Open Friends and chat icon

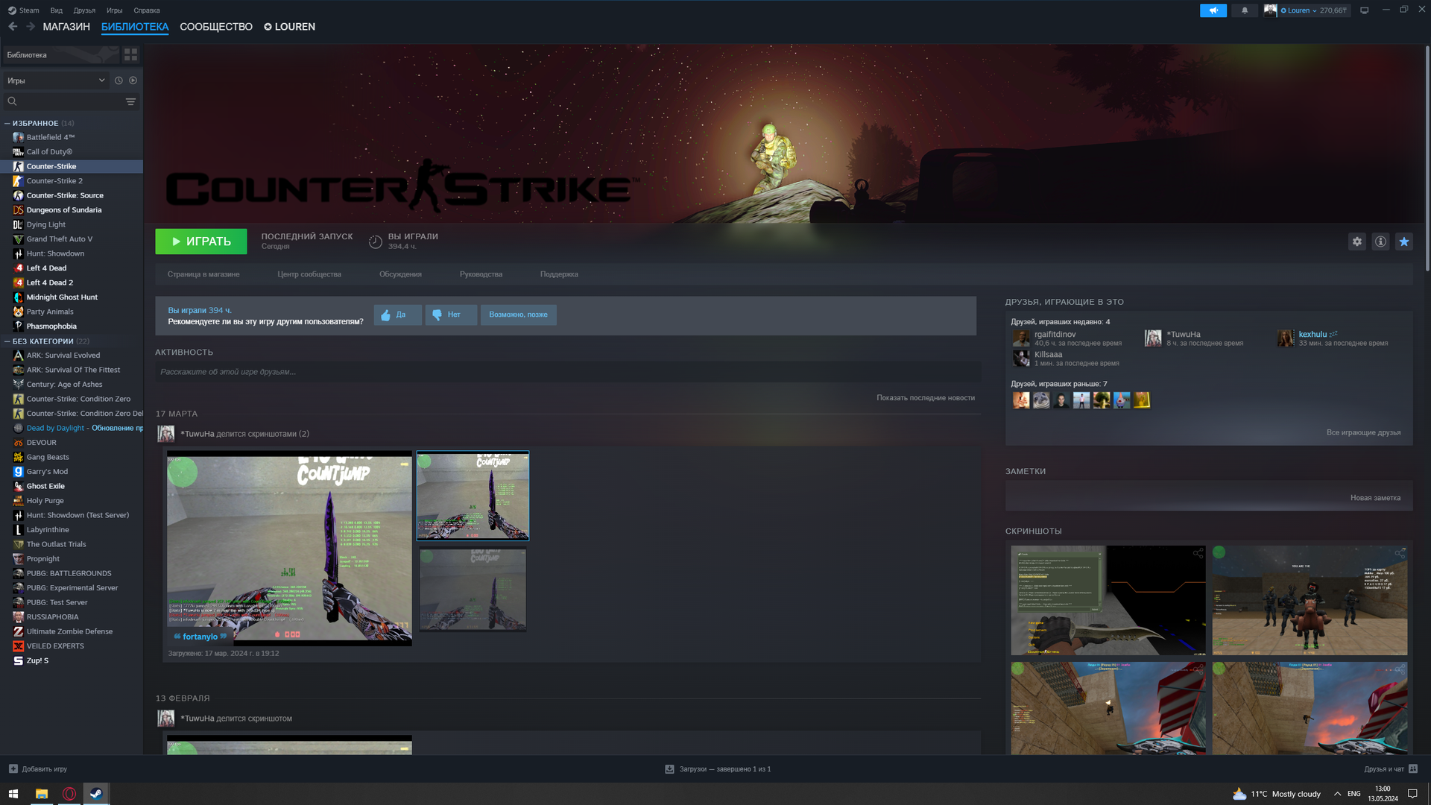pos(1413,768)
